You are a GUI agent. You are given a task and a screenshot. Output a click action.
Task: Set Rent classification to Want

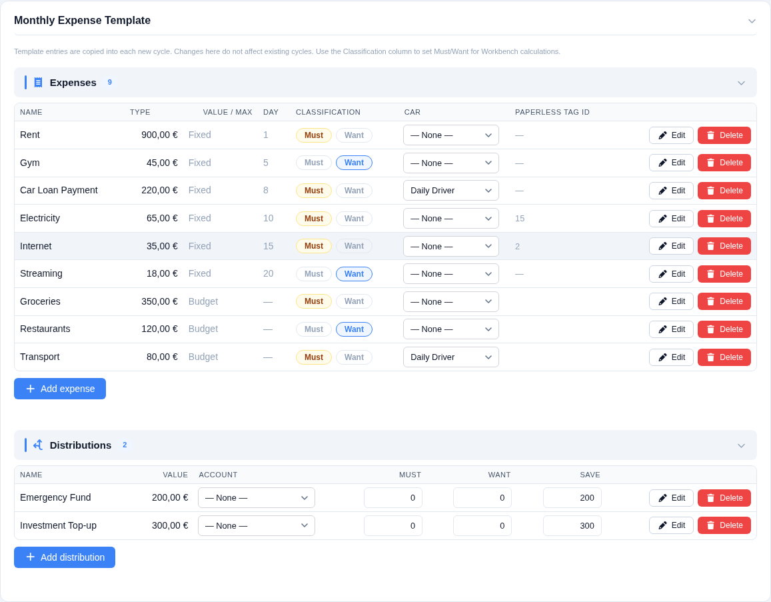click(354, 135)
